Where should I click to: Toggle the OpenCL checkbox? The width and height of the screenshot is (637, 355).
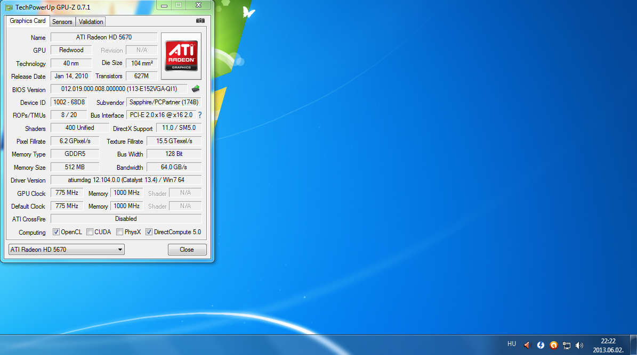pyautogui.click(x=56, y=232)
